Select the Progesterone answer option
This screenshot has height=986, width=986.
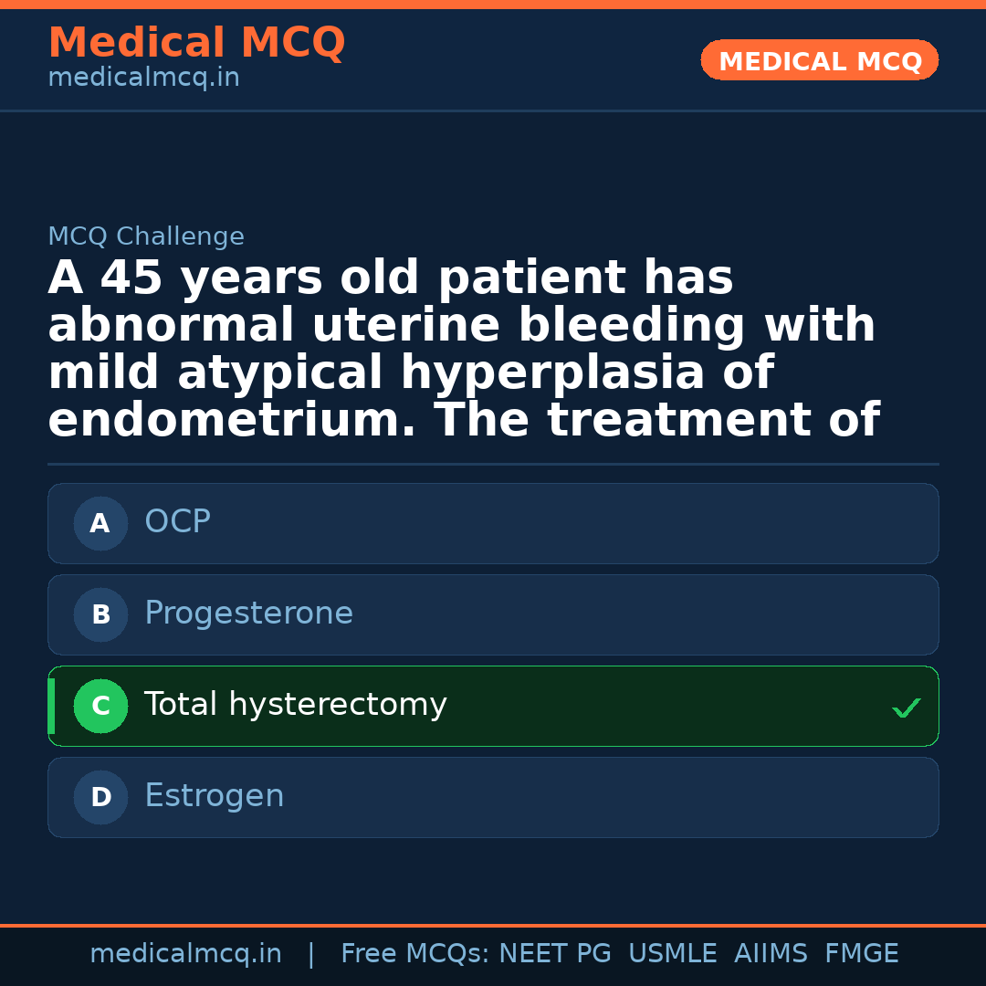[x=493, y=614]
